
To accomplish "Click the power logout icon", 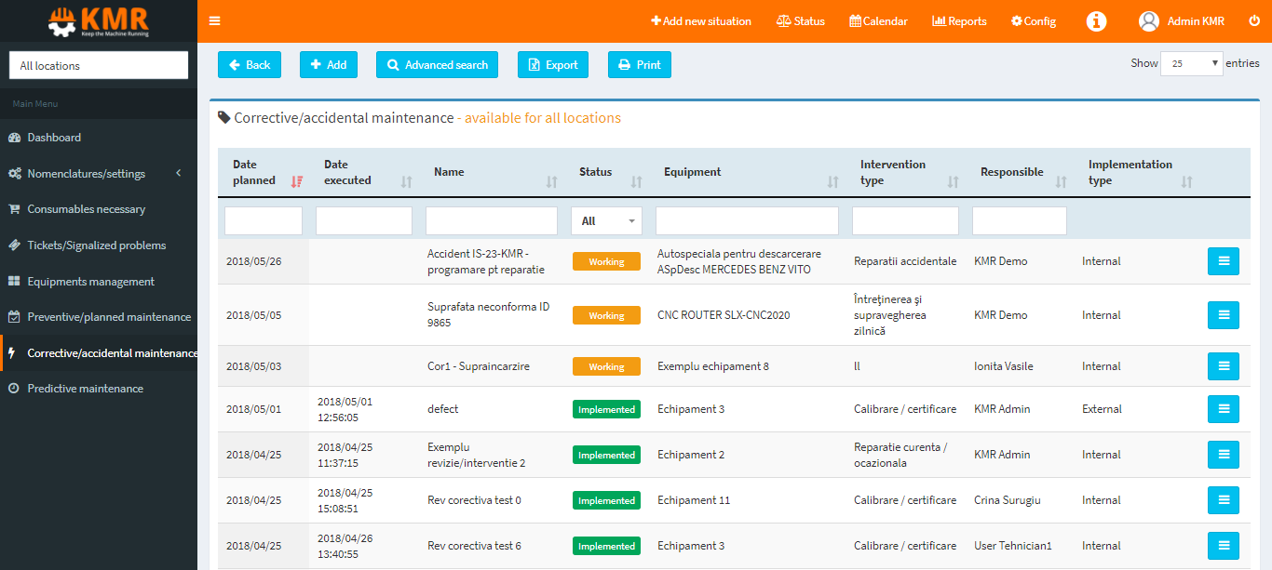I will (1254, 20).
